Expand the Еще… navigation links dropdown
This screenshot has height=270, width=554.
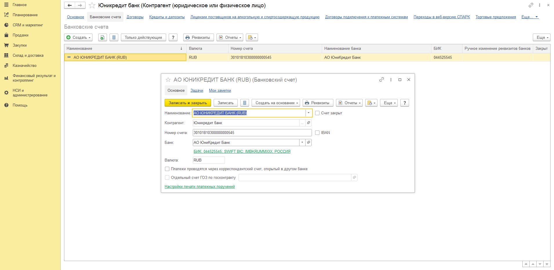(530, 17)
